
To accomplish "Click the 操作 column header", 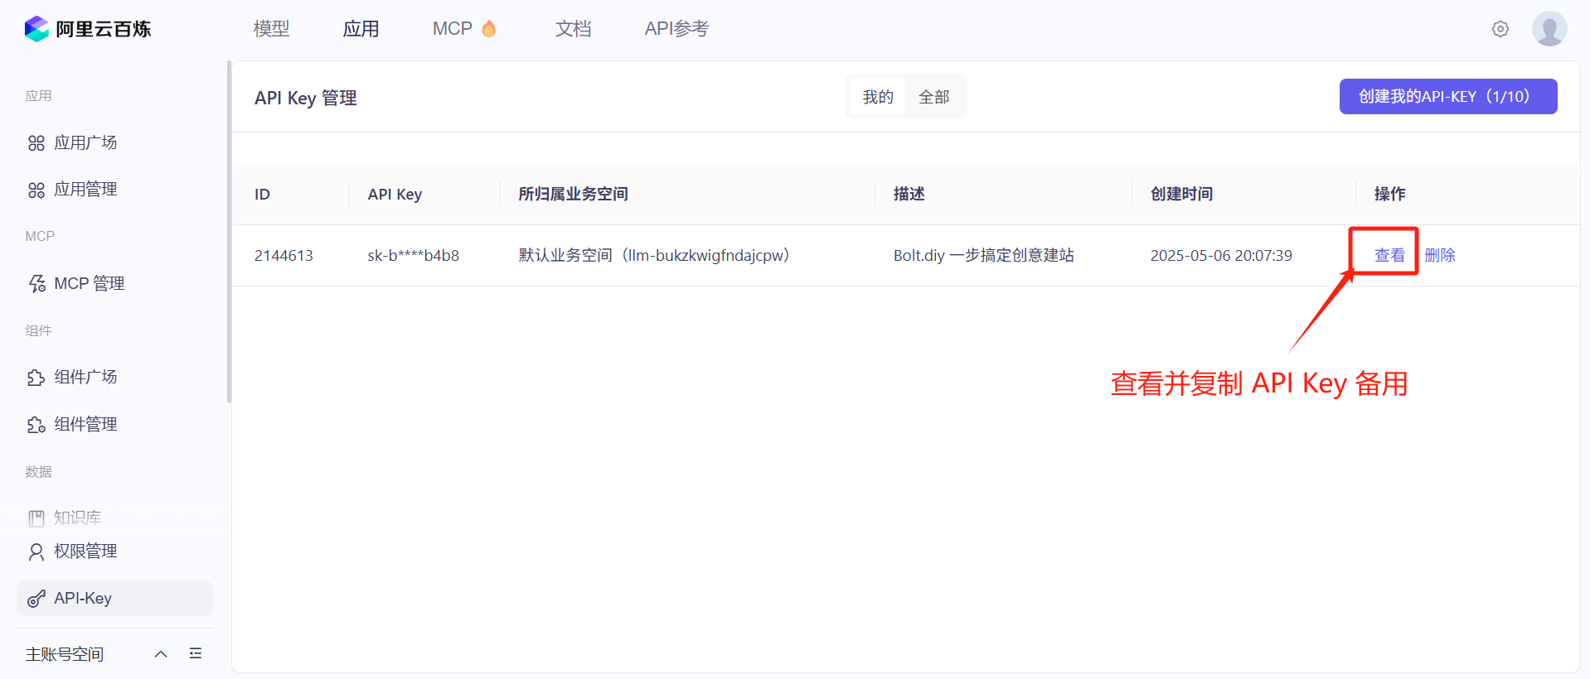I will [1389, 195].
